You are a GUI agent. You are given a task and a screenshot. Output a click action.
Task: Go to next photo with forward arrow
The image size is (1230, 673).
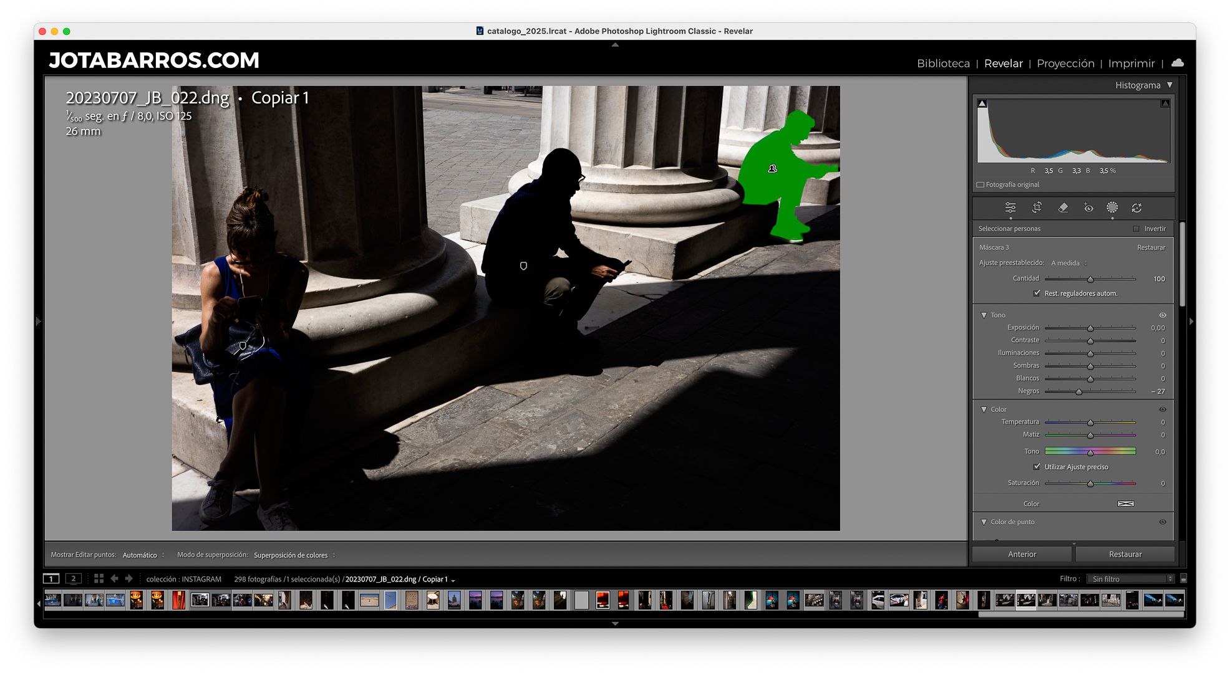click(129, 578)
